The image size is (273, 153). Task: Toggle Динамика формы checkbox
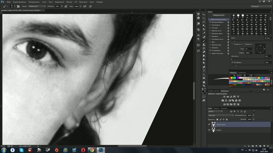pyautogui.click(x=210, y=22)
